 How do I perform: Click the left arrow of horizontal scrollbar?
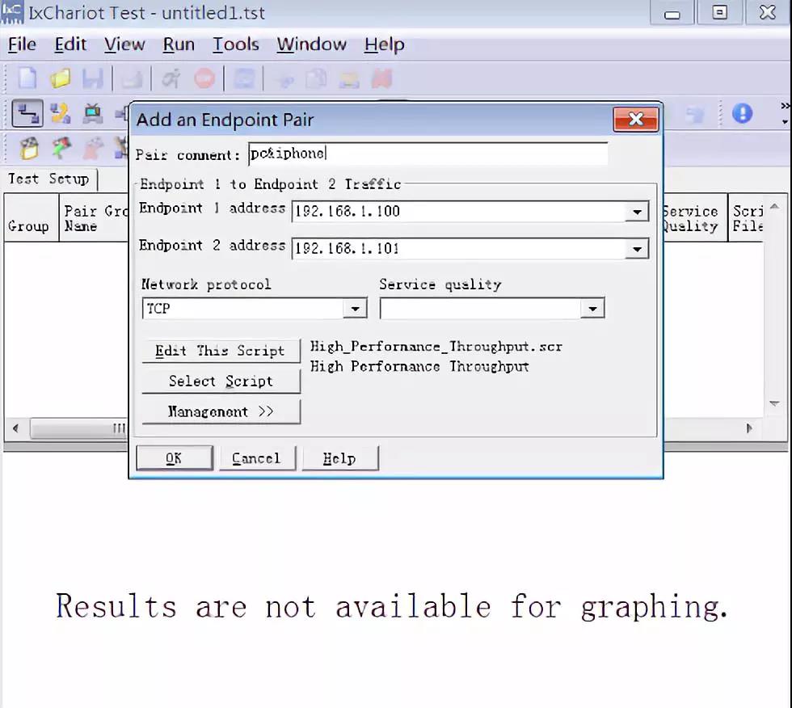[x=15, y=428]
